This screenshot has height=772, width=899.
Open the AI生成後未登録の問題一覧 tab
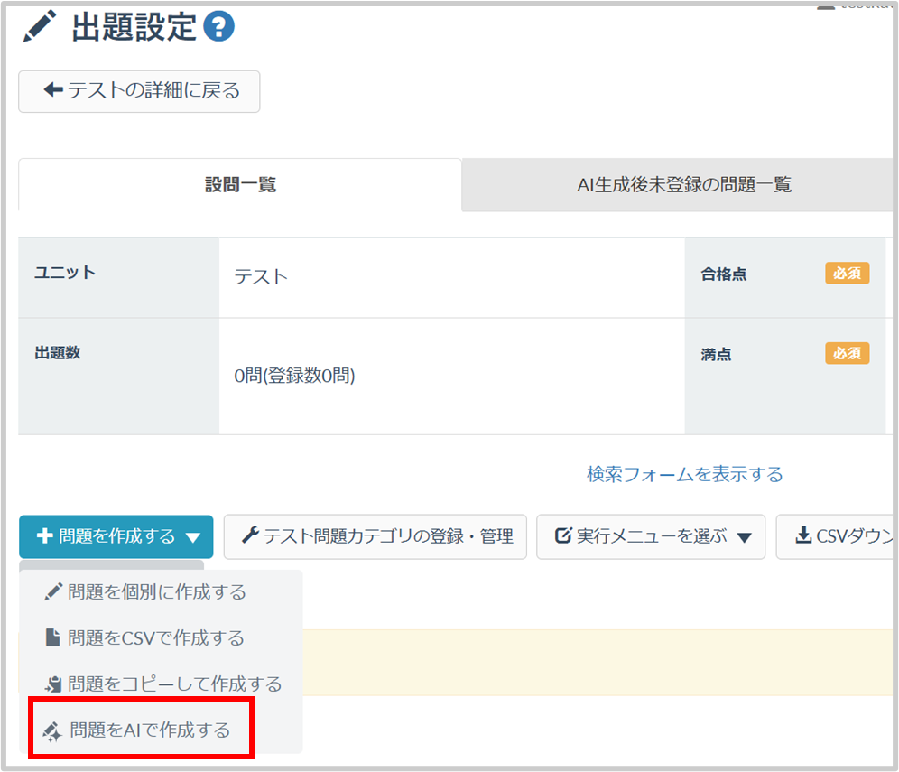(683, 185)
